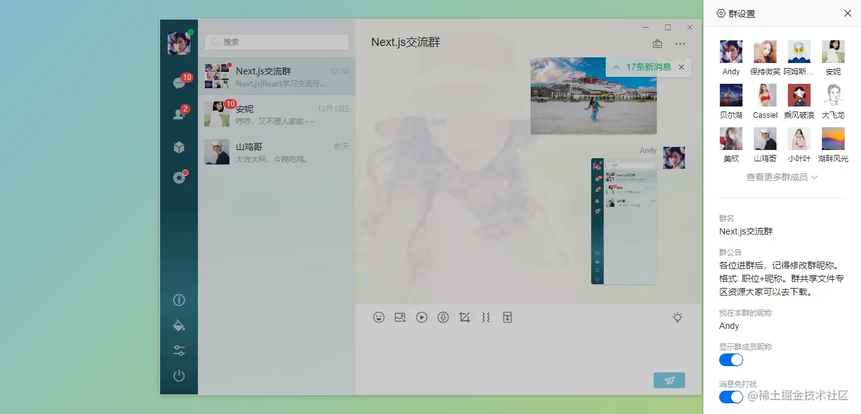Open the contacts sidebar icon

pyautogui.click(x=179, y=114)
